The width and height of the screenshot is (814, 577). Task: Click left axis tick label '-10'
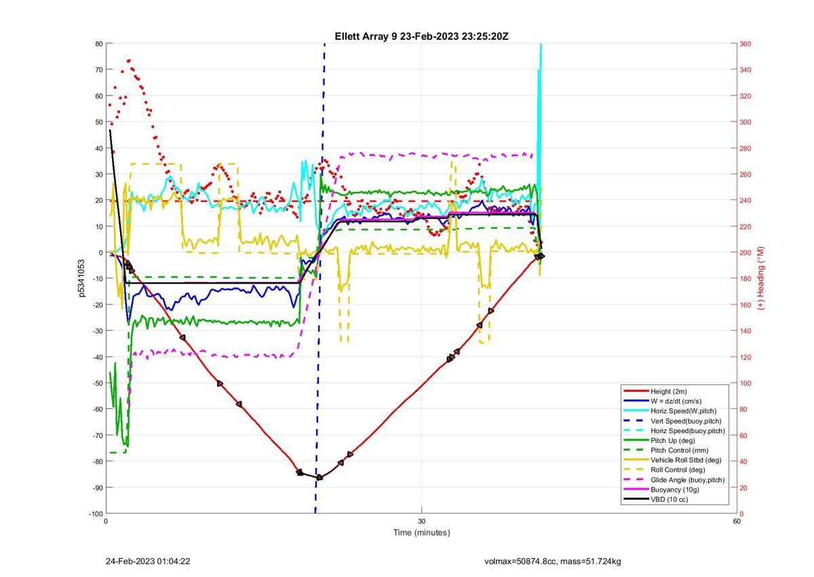pos(97,279)
